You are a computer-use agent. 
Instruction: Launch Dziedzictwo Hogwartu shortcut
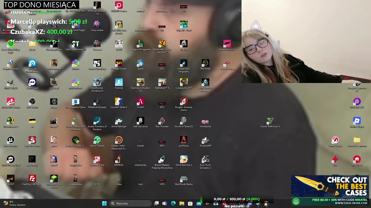tap(184, 66)
